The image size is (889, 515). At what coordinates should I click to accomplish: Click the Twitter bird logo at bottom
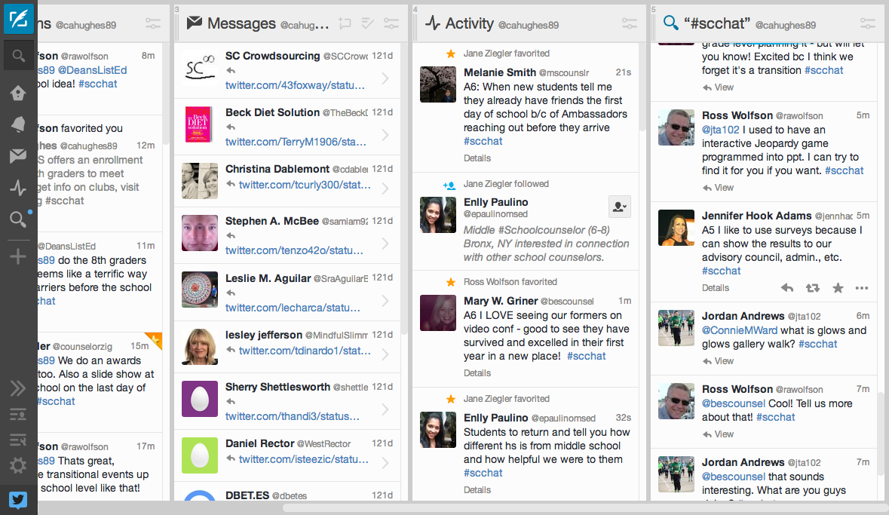click(18, 500)
